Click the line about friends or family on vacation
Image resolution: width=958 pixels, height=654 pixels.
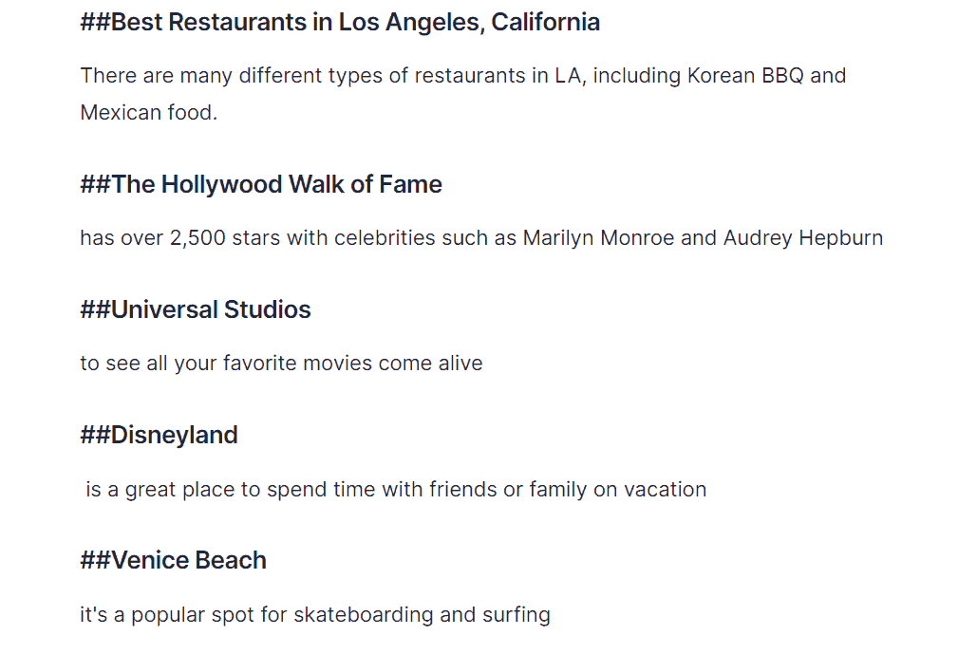click(x=396, y=489)
